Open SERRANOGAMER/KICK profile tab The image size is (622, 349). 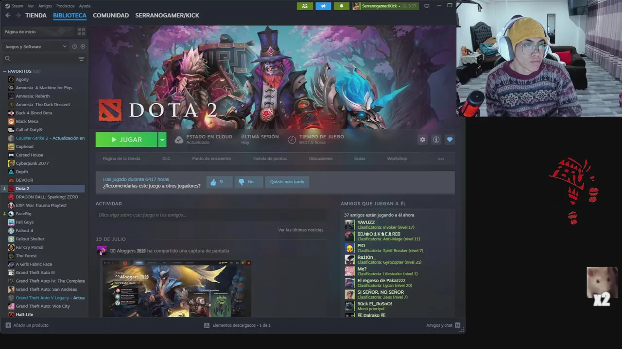coord(167,16)
